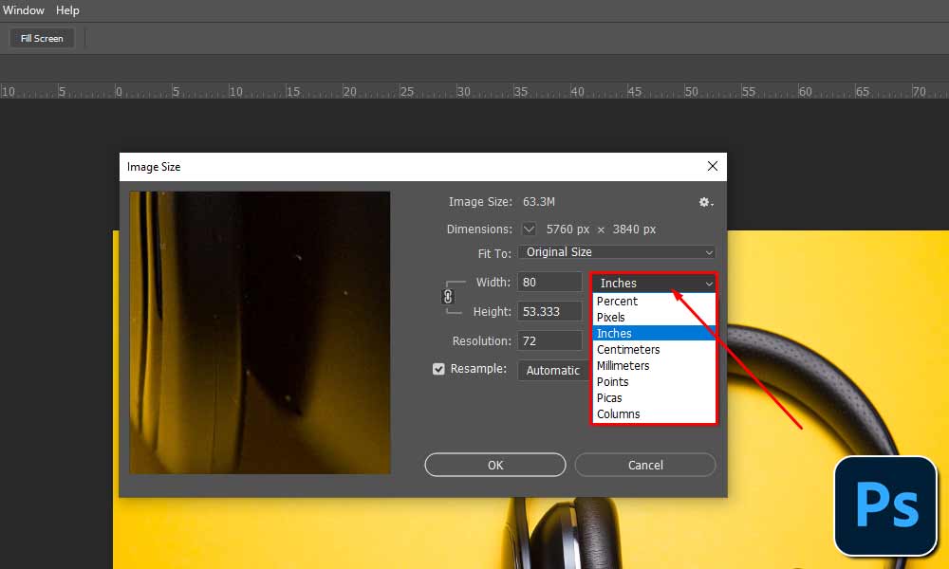Viewport: 949px width, 569px height.
Task: Click the 63.3M image size value
Action: click(539, 202)
